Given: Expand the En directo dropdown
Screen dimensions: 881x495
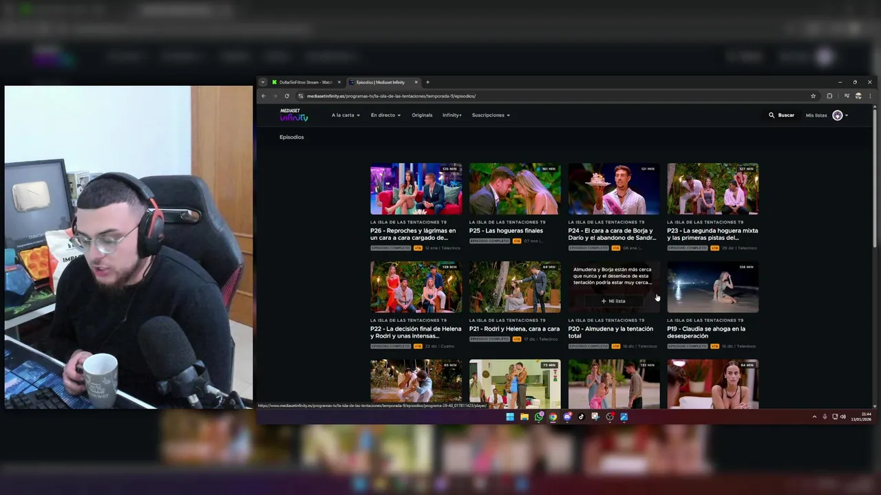Looking at the screenshot, I should pyautogui.click(x=385, y=115).
